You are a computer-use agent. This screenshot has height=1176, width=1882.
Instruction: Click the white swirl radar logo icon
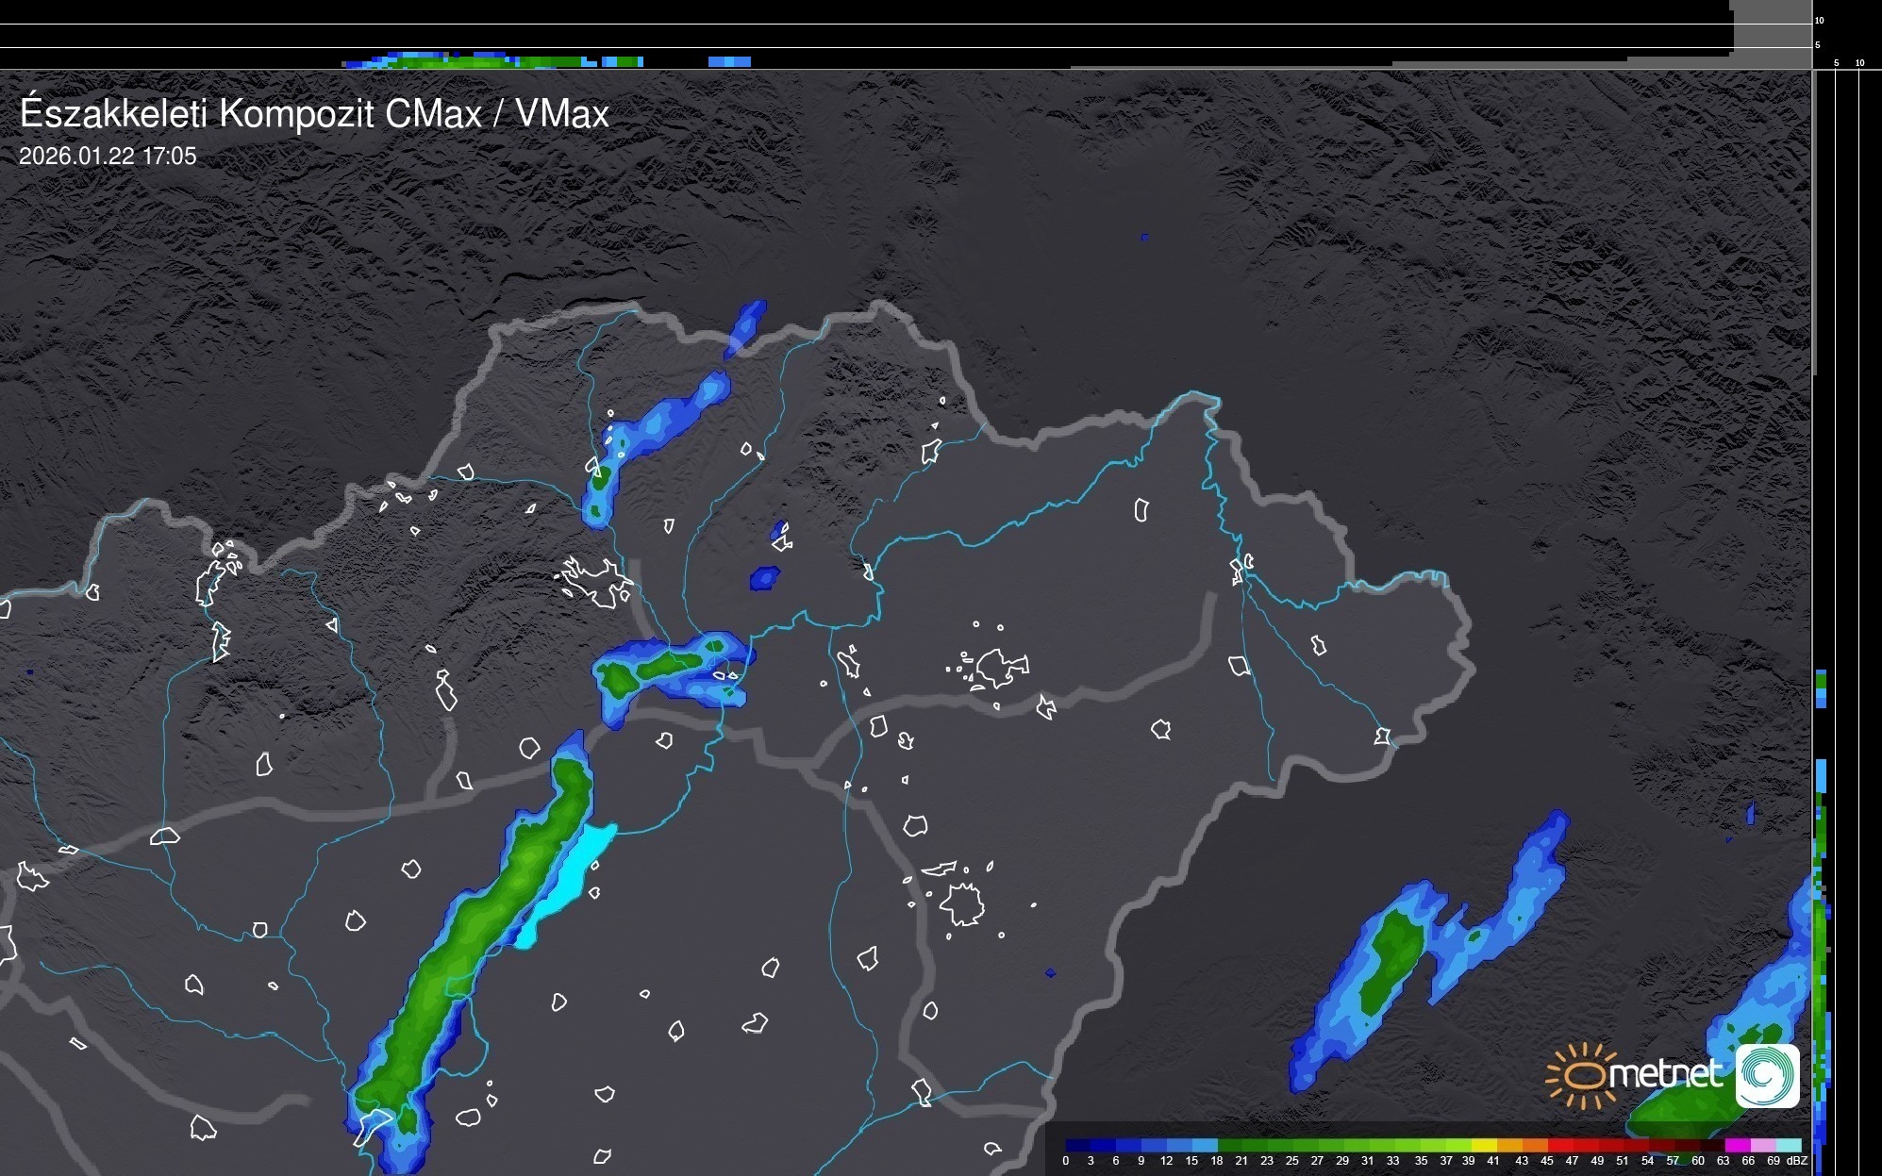coord(1767,1075)
